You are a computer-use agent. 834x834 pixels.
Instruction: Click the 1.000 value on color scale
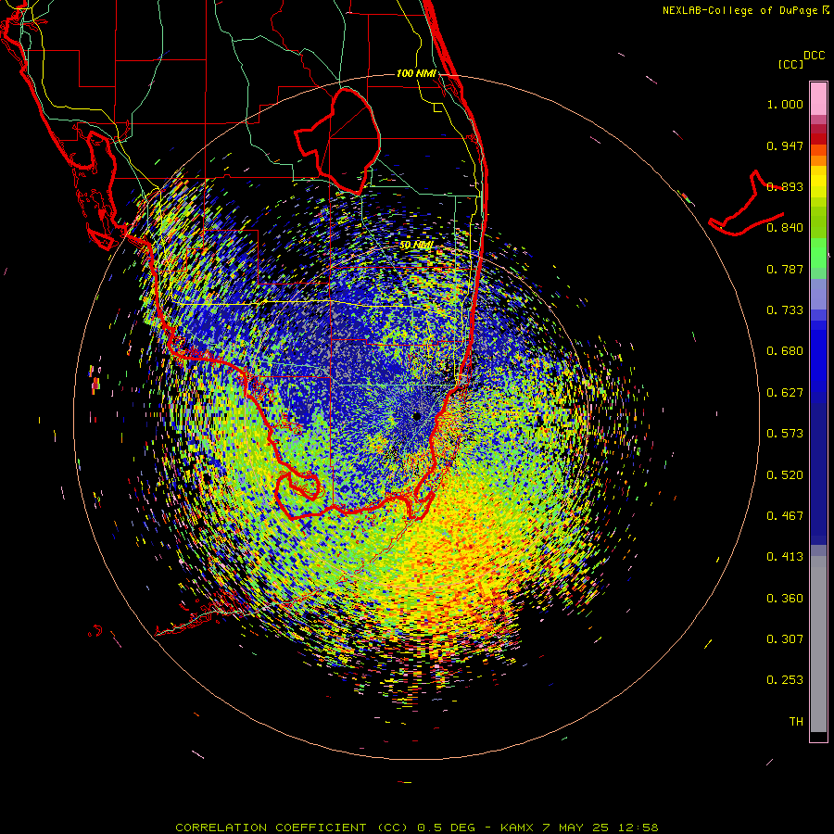785,104
